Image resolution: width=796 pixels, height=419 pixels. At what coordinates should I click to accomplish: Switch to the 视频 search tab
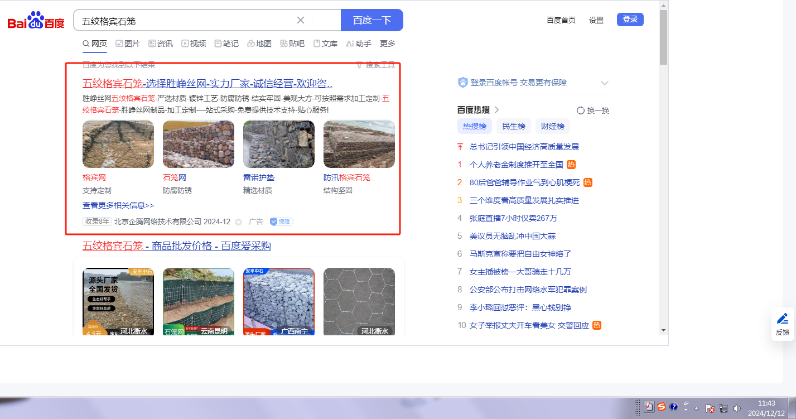click(194, 44)
